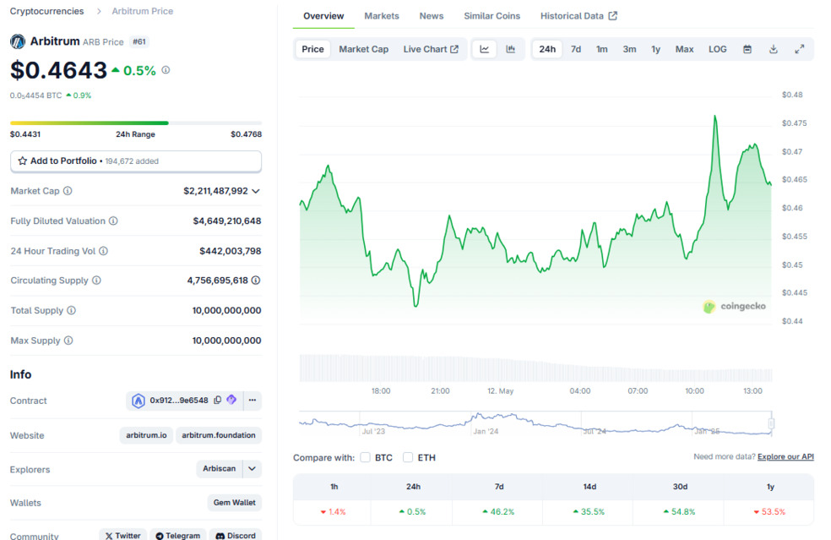Viewport: 831px width, 540px height.
Task: Click the download chart data icon
Action: coord(773,49)
